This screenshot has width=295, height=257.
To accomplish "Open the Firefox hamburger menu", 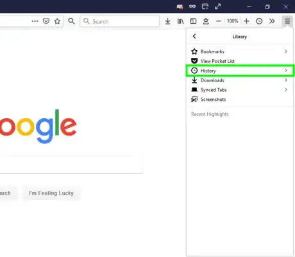I will [287, 21].
